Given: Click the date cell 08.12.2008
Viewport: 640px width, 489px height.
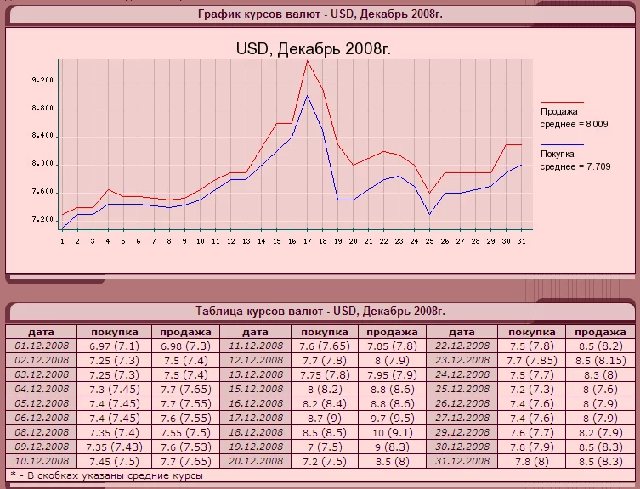Looking at the screenshot, I should [x=42, y=432].
